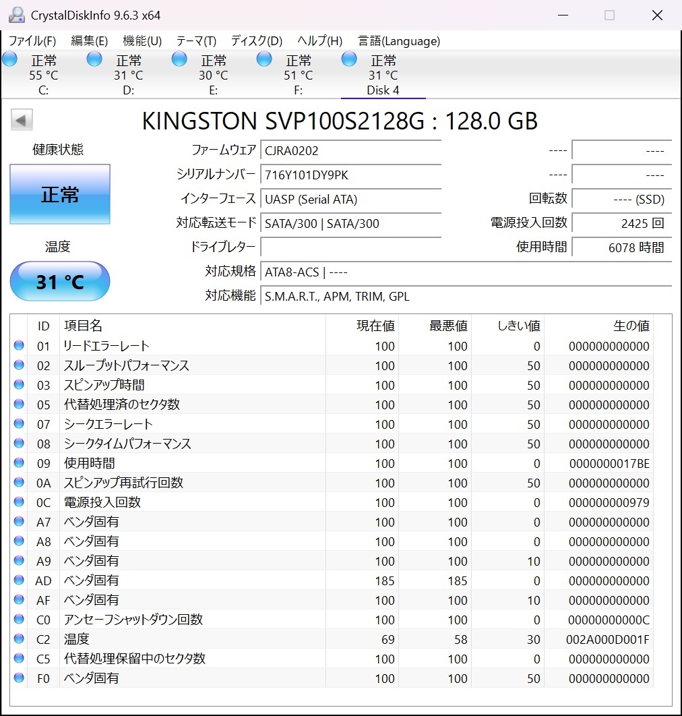Click the CrystalDiskInfo app icon in title bar

[x=16, y=15]
